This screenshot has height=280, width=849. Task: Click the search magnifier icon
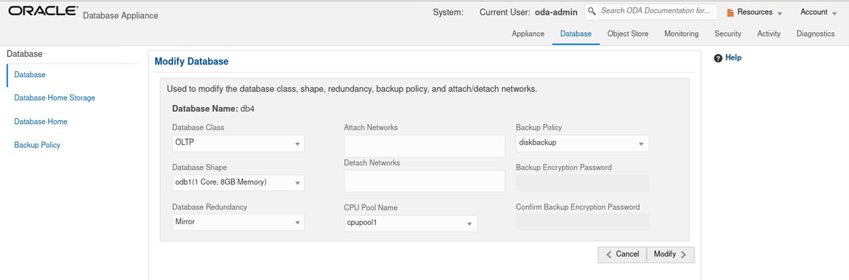(x=592, y=11)
